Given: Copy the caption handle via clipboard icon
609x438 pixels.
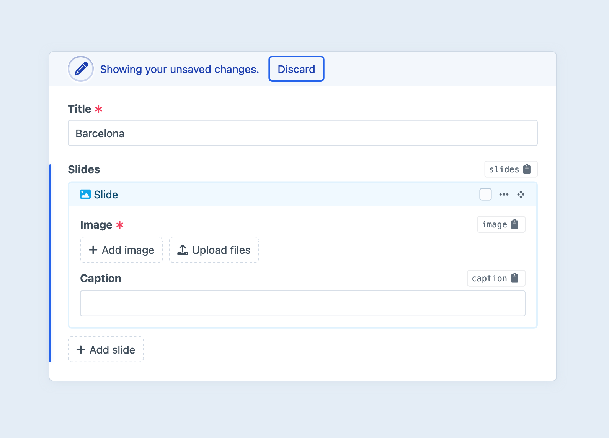Looking at the screenshot, I should (x=515, y=278).
